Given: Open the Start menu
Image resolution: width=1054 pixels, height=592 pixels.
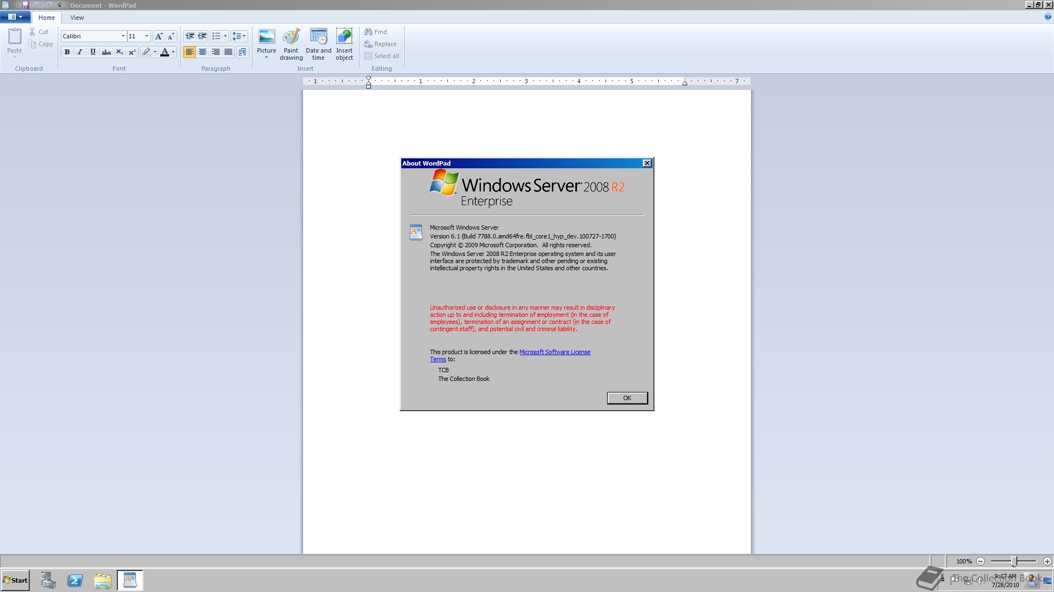Looking at the screenshot, I should (15, 580).
